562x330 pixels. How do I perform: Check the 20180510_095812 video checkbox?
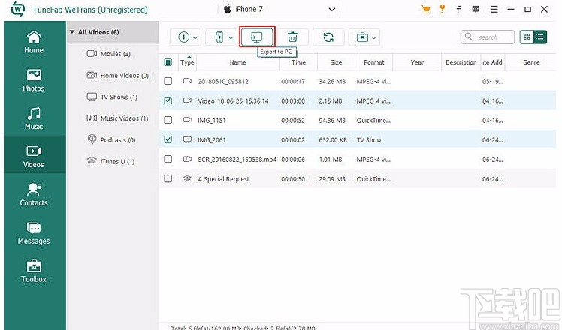click(168, 81)
